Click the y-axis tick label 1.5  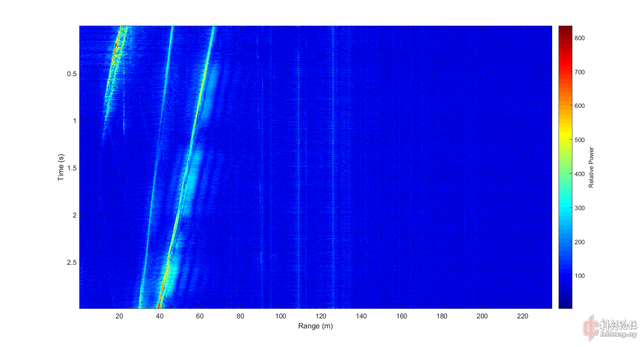(x=72, y=168)
